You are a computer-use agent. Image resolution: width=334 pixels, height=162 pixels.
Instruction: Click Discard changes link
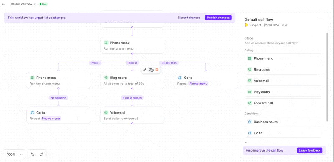[x=189, y=18]
